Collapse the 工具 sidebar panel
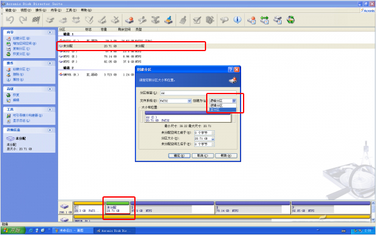 [50, 109]
